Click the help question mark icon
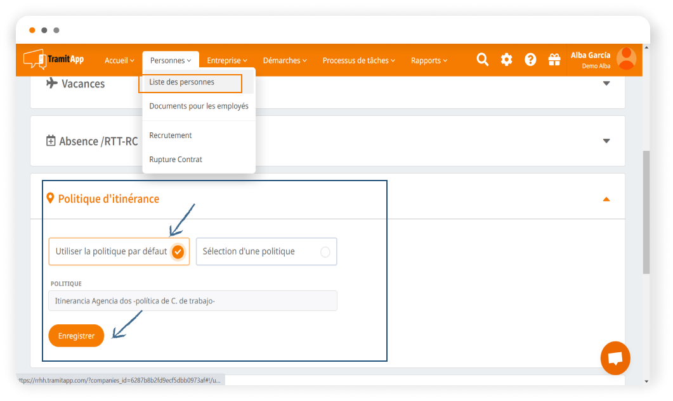The width and height of the screenshot is (673, 401). 530,60
